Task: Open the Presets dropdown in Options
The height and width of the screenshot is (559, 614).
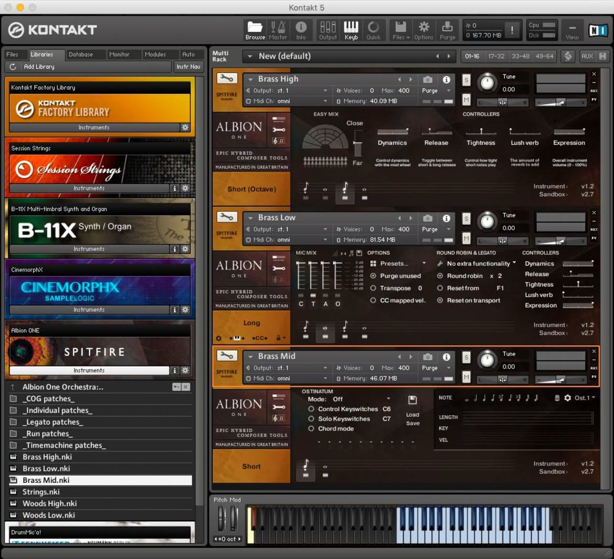Action: tap(398, 263)
